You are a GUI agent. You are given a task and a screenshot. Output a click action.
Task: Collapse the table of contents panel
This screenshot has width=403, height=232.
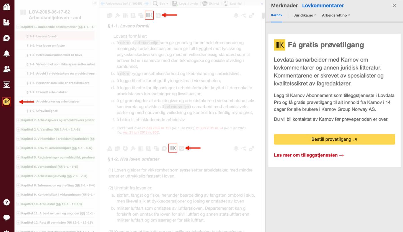(94, 3)
